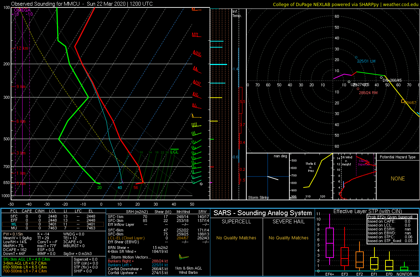This screenshot has width=420, height=277.
Task: Click the SARS - Sounding Analog System header
Action: tap(263, 213)
